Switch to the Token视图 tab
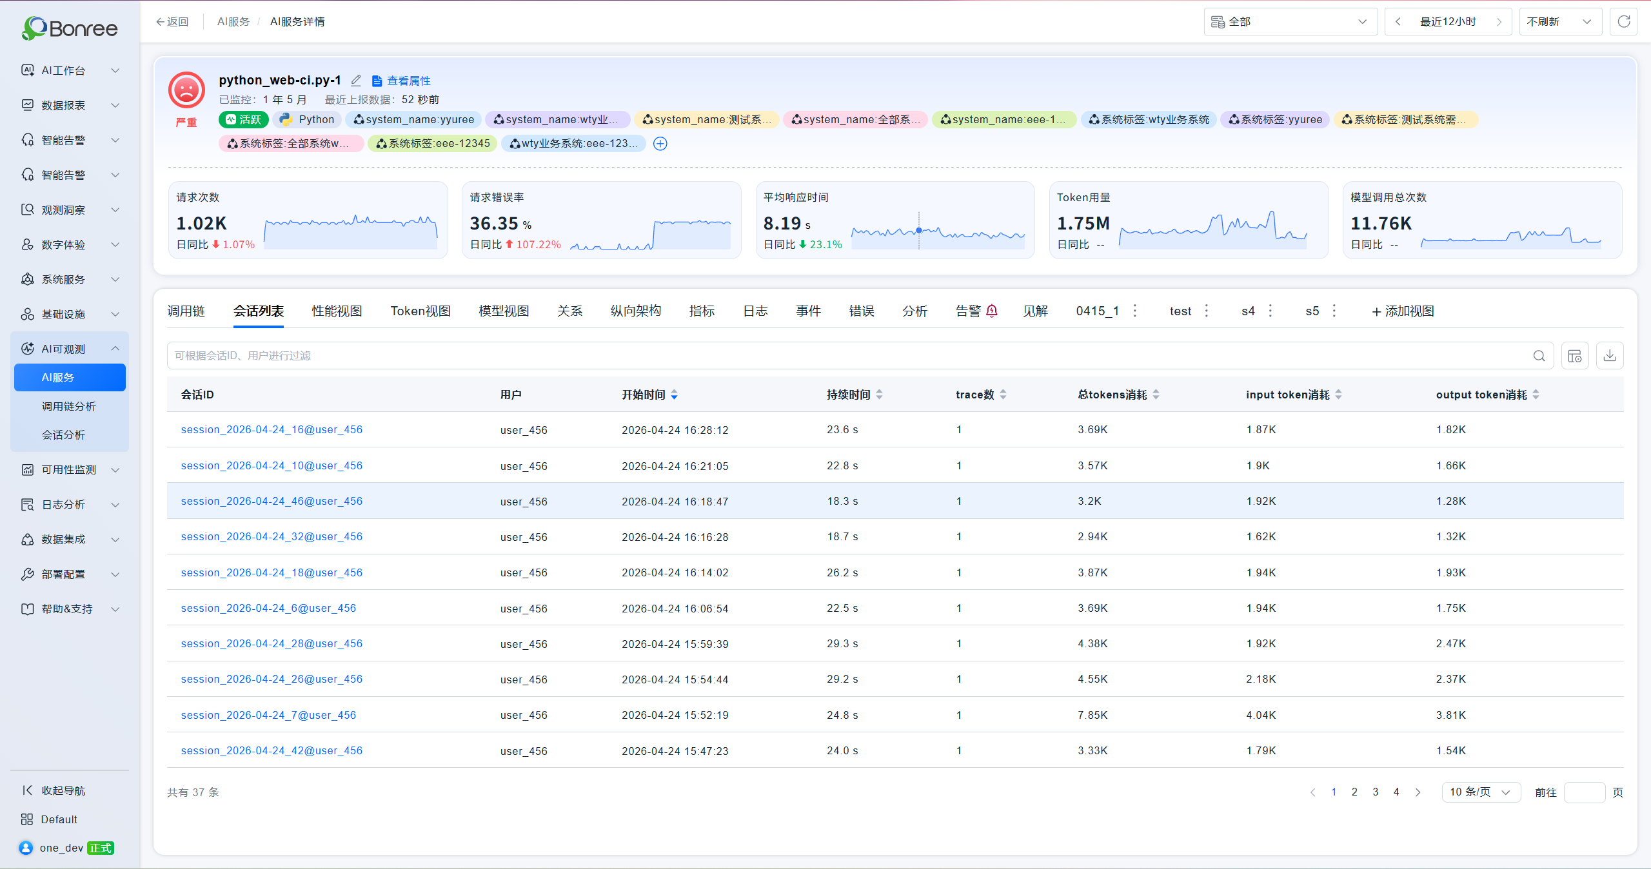The image size is (1651, 869). 420,311
